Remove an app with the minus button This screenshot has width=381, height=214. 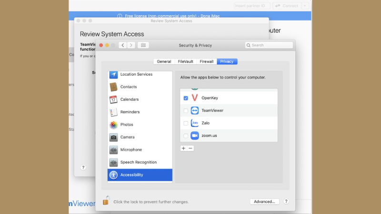190,148
